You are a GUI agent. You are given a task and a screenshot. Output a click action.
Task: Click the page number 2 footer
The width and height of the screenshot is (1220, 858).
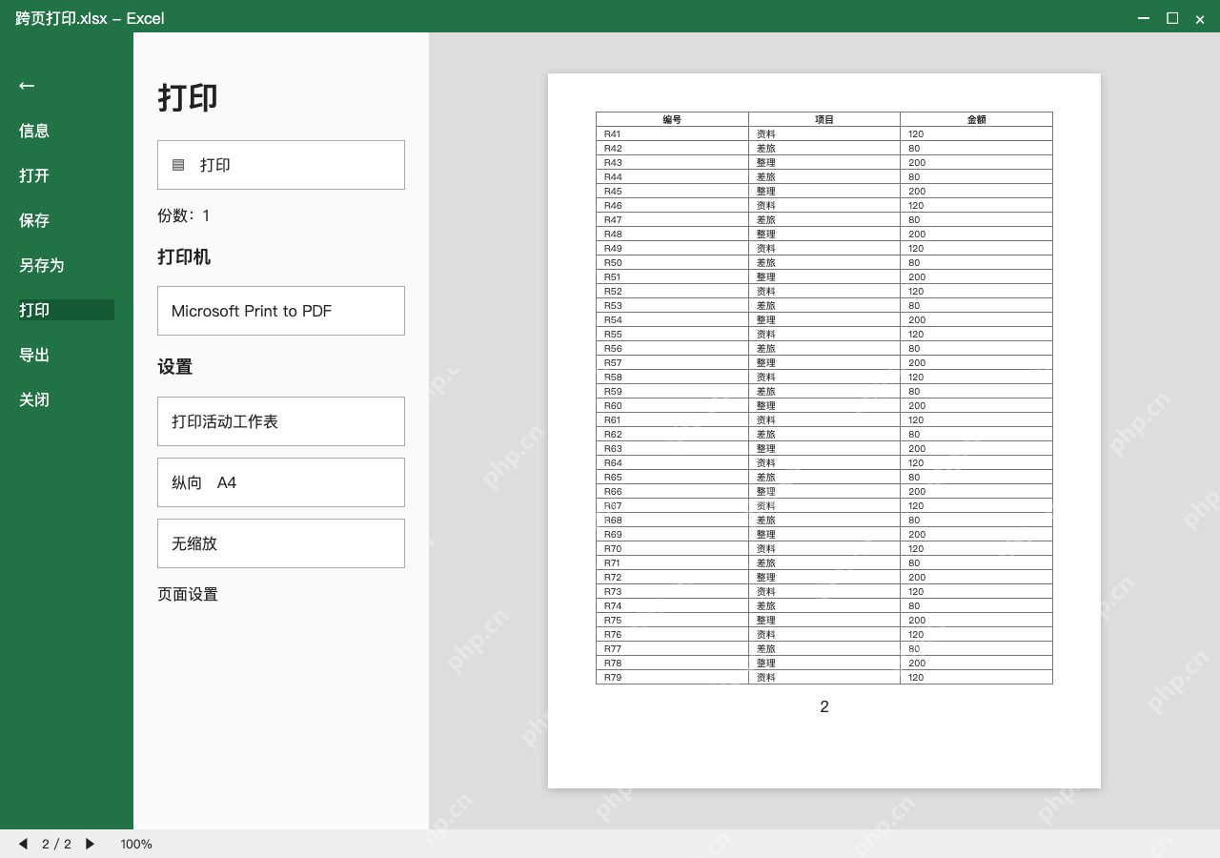click(x=824, y=706)
